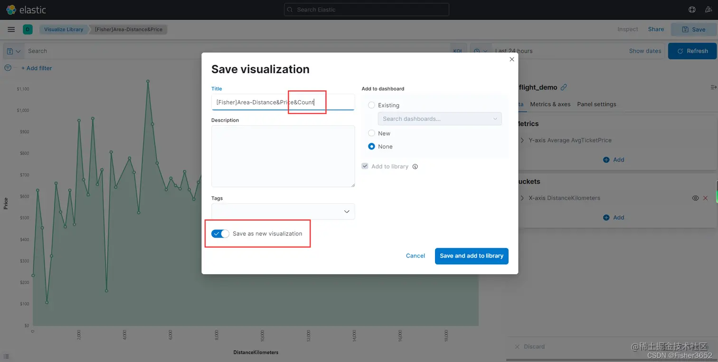The image size is (718, 362).
Task: Click the [Fisher]Area-Distance&Price breadcrumb
Action: (x=128, y=29)
